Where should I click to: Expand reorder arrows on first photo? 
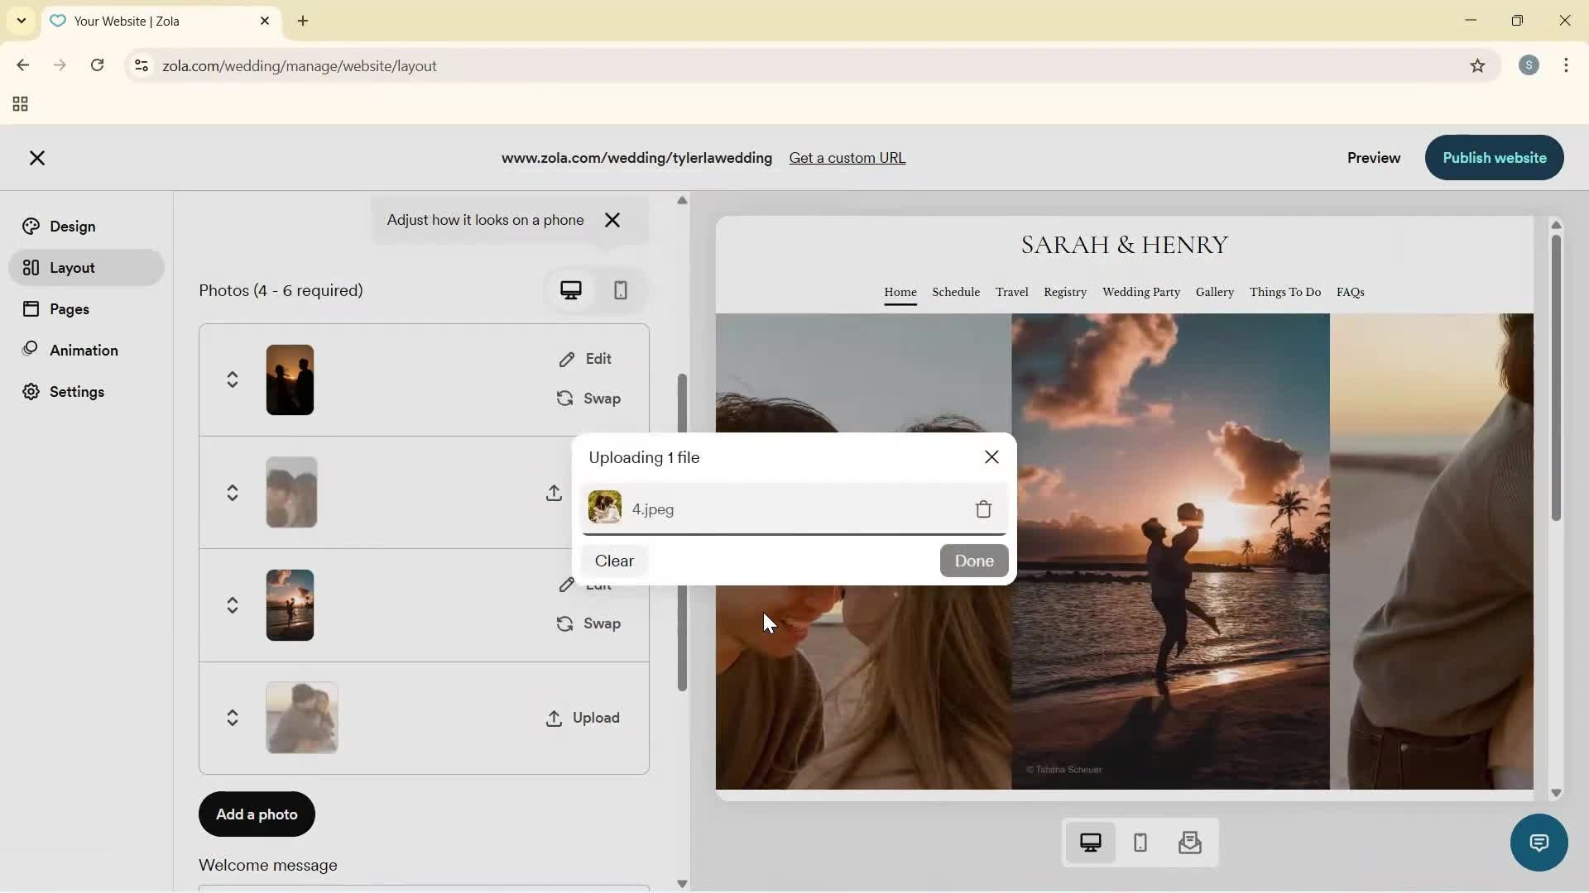[x=233, y=380]
